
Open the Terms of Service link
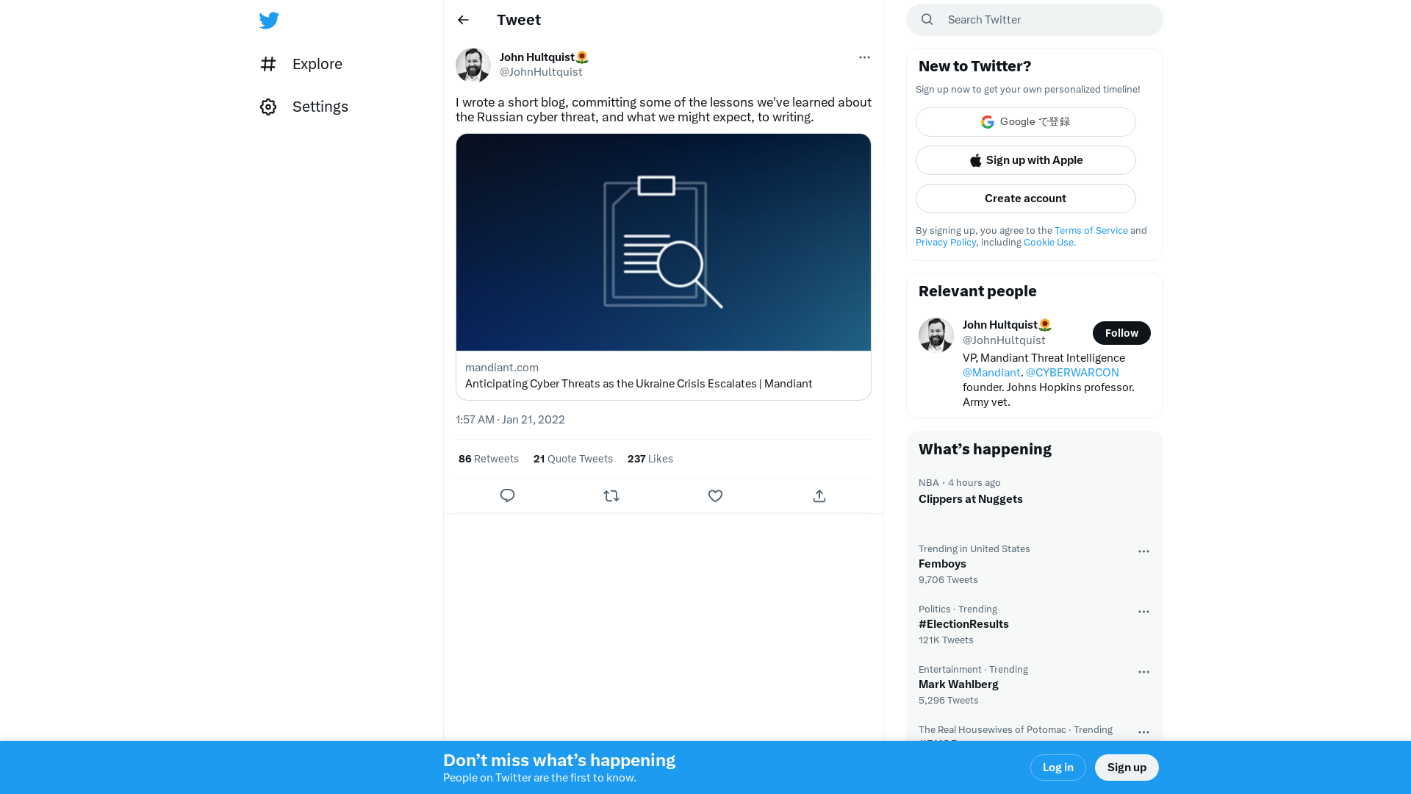[x=1091, y=230]
